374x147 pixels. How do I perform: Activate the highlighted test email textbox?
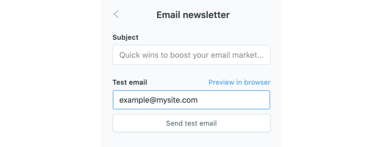(x=191, y=100)
